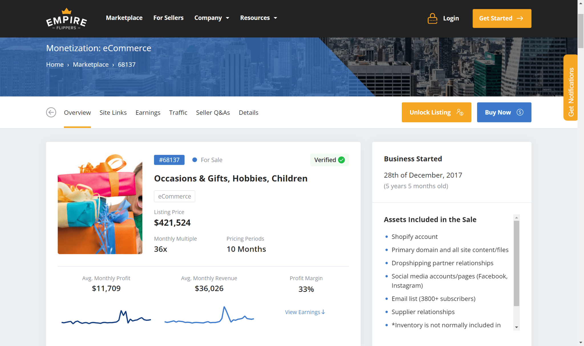Screen dimensions: 584x346
Task: Click the circled back arrow icon
Action: [51, 112]
